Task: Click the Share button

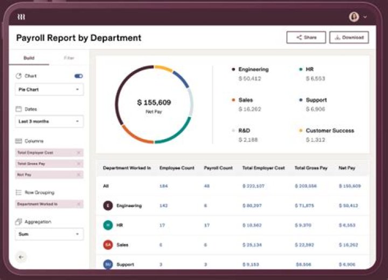Action: 306,38
